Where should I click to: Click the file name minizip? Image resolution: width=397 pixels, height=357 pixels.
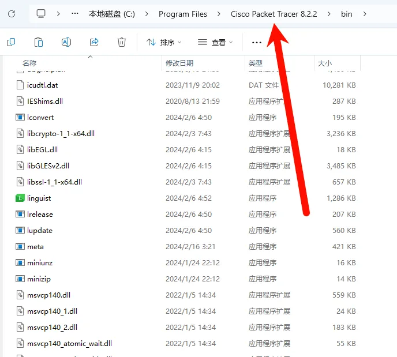click(39, 279)
